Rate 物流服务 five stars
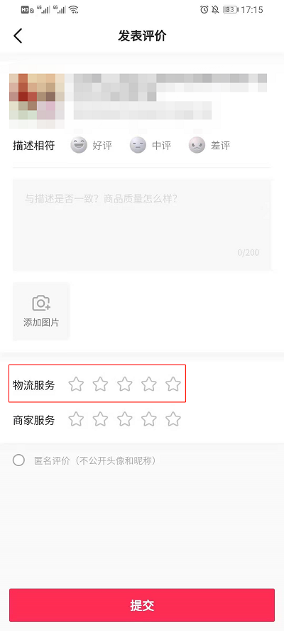Screen dimensions: 284x631 click(x=173, y=384)
